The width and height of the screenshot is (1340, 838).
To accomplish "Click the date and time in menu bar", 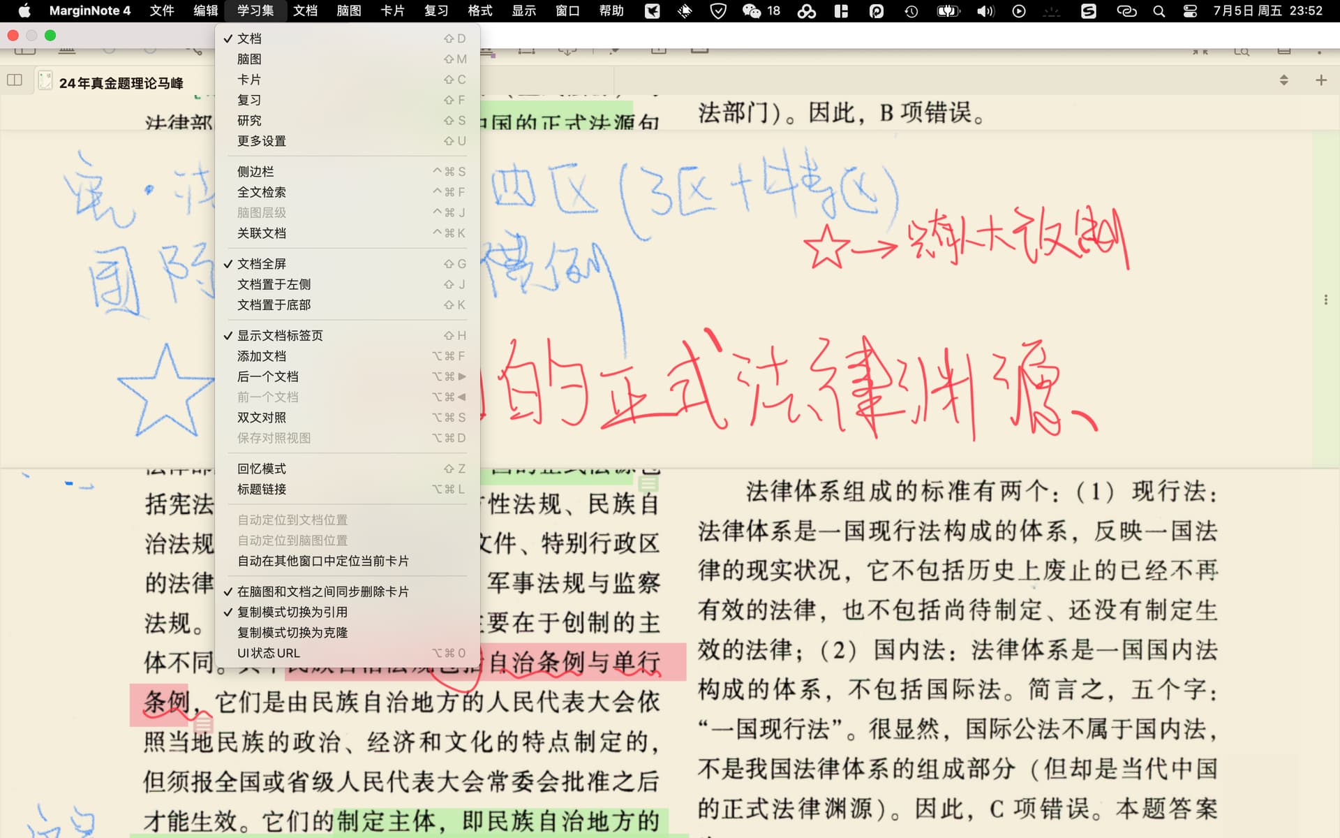I will pyautogui.click(x=1268, y=10).
